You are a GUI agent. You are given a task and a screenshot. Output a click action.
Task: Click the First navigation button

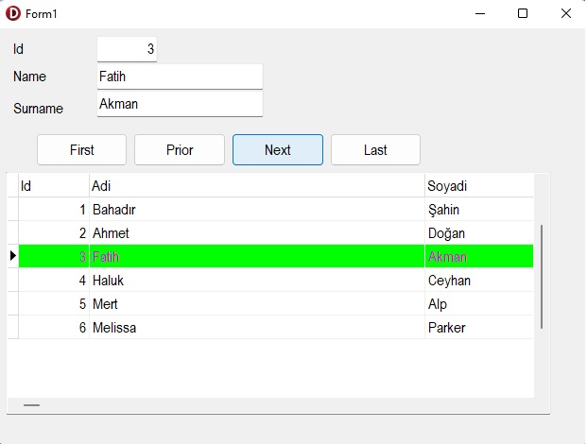coord(81,150)
